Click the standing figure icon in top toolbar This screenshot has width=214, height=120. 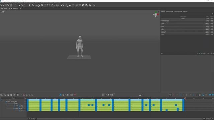coord(29,5)
